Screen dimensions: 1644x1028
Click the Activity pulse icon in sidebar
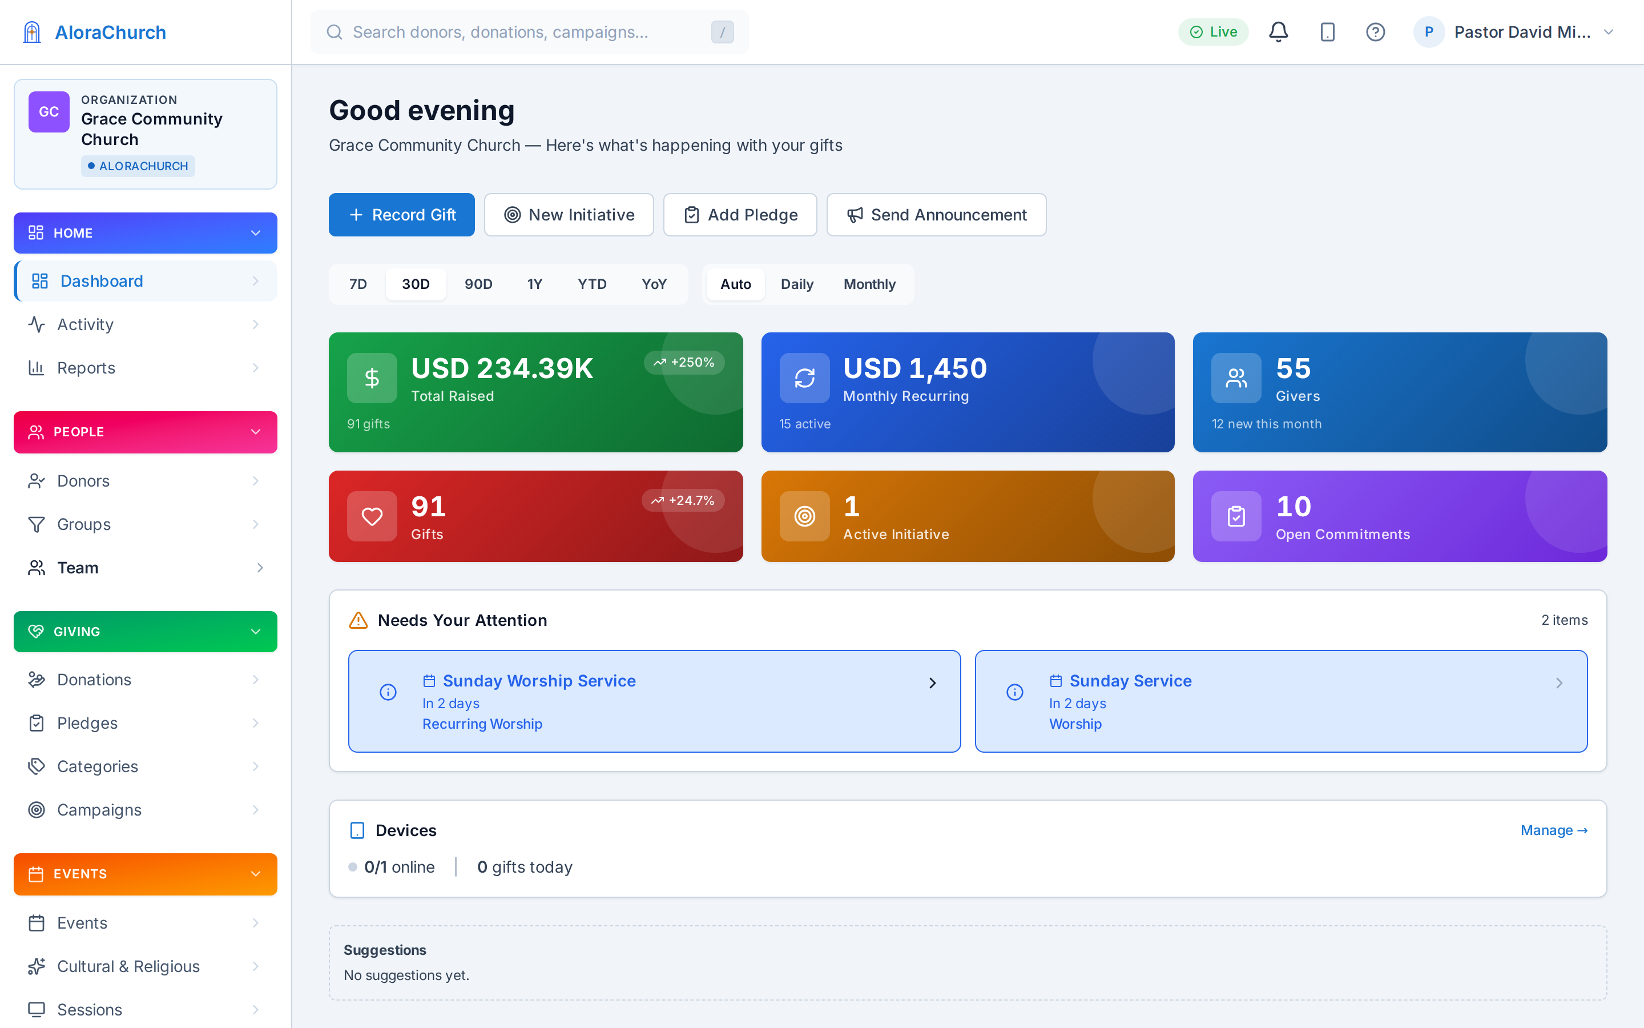[x=37, y=324]
